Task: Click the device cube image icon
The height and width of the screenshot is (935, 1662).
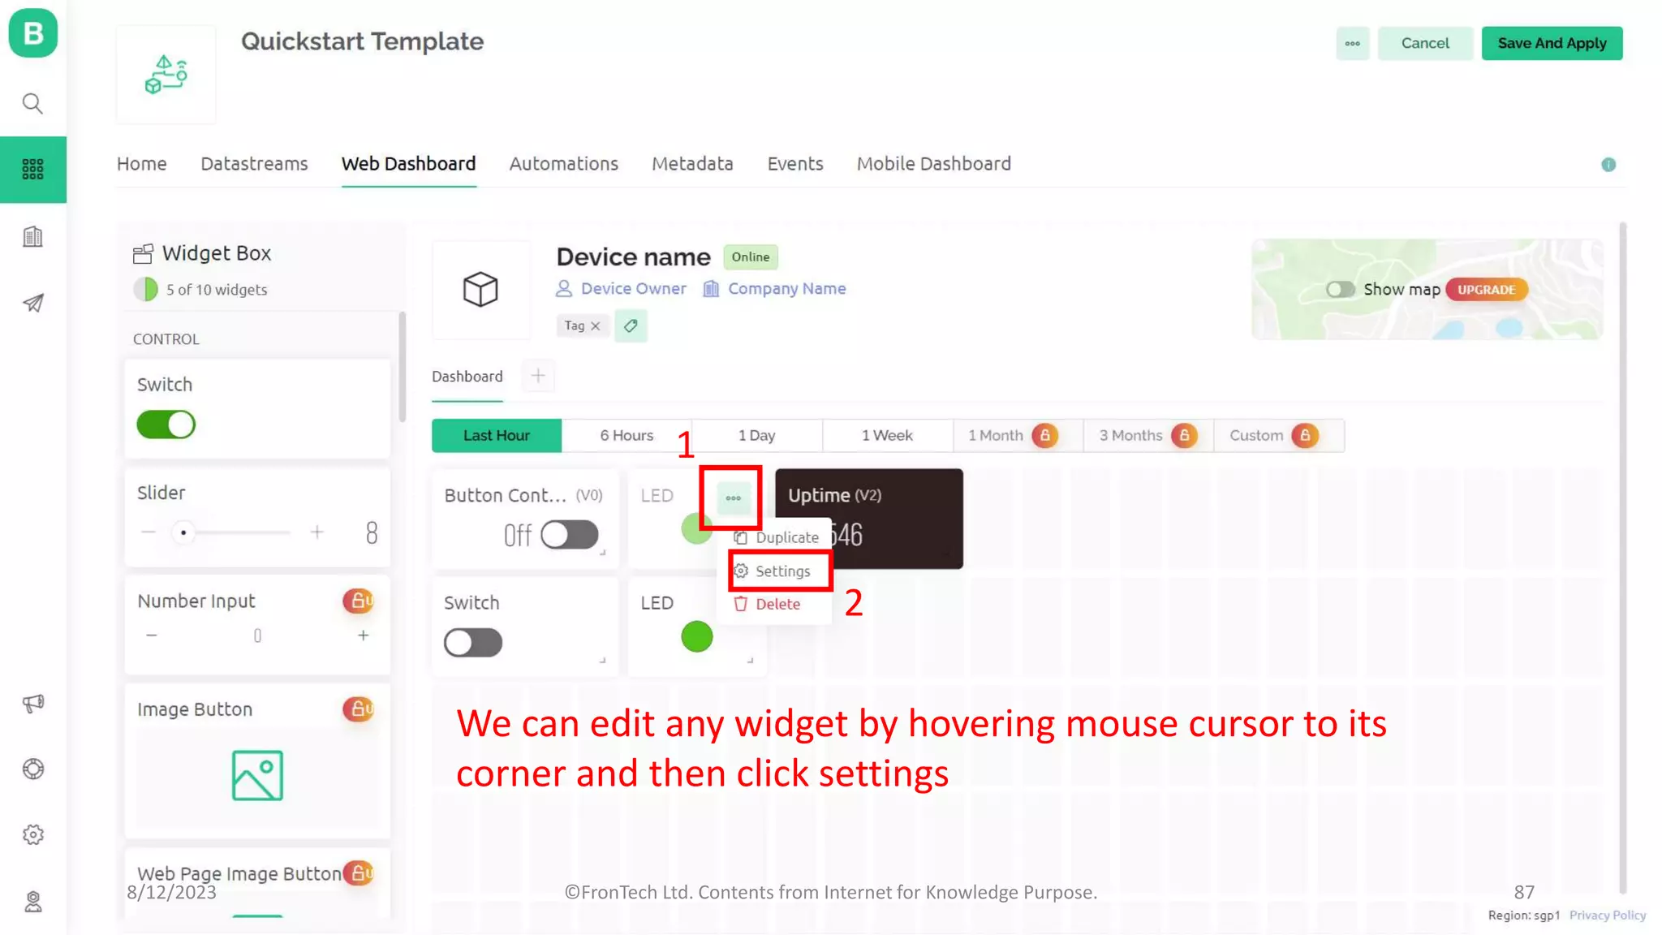Action: 480,289
